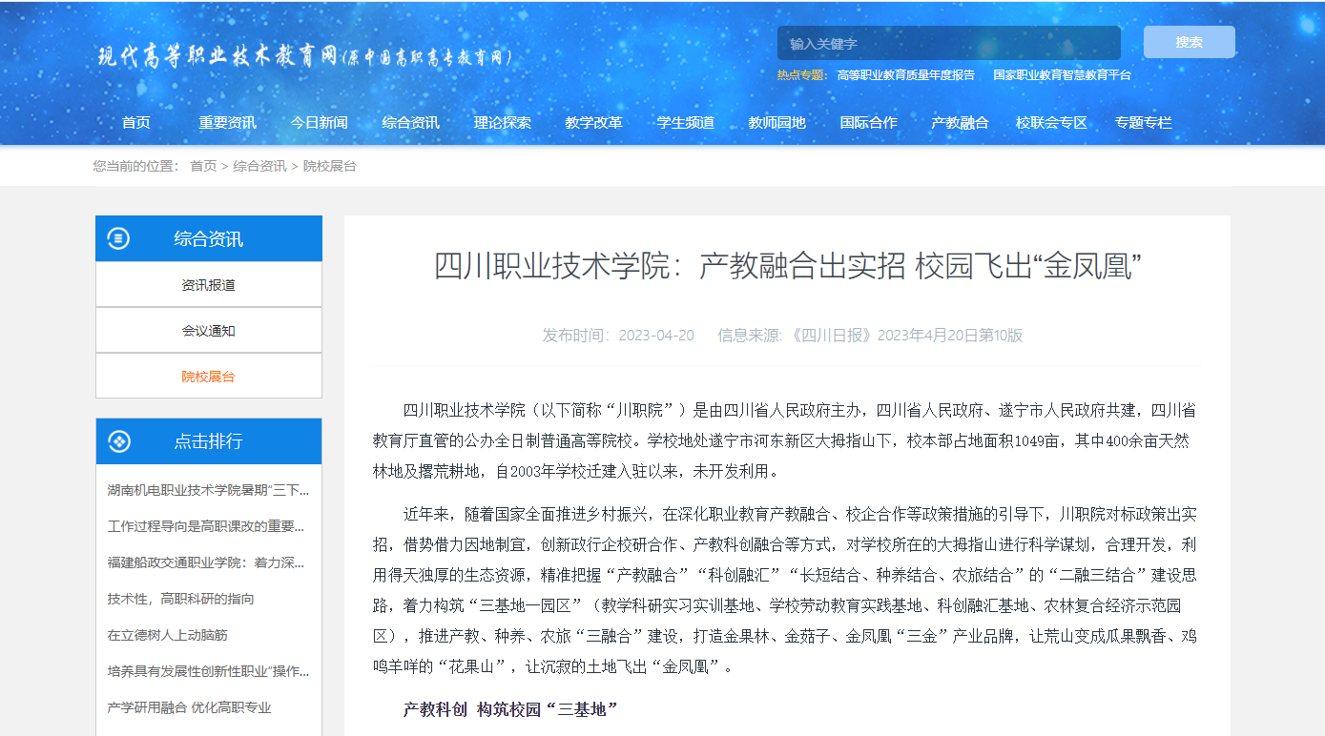Open 国家职业教育智慧教育平台 link
Viewport: 1325px width, 736px height.
1062,74
